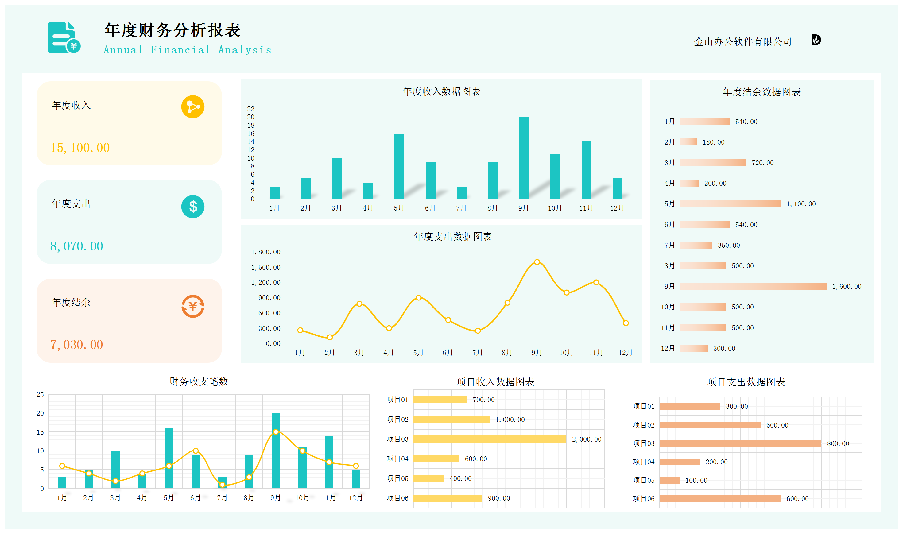
Task: Click the 15,100.00 annual income value
Action: click(80, 148)
